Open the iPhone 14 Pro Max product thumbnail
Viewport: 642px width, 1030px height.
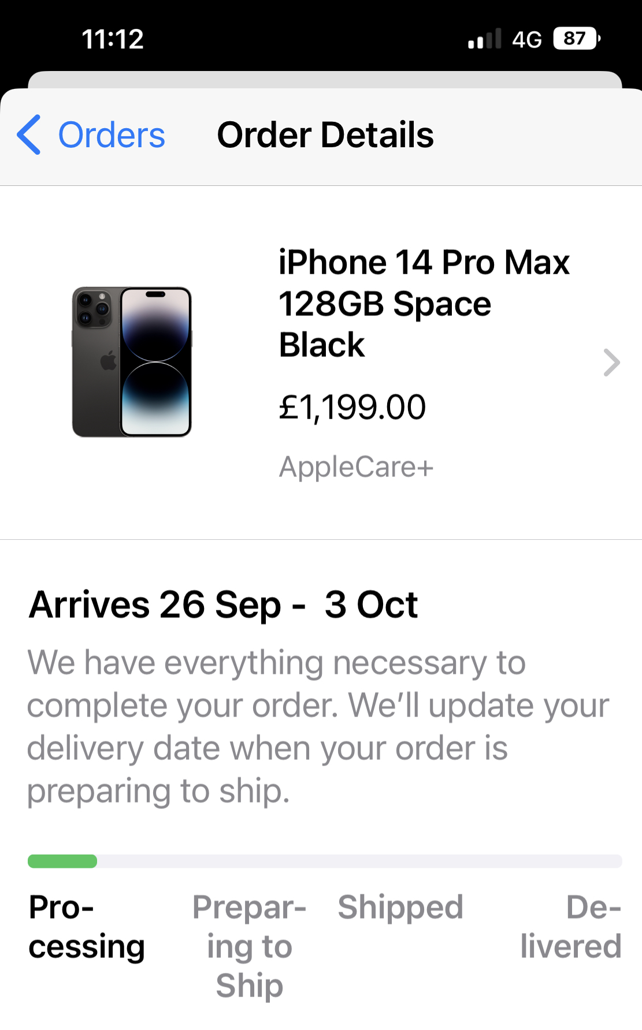[x=132, y=362]
